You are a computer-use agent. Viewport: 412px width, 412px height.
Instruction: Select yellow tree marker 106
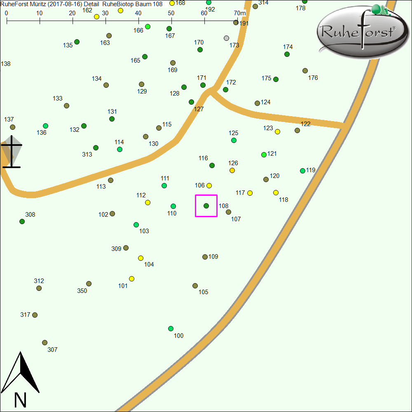click(x=209, y=185)
